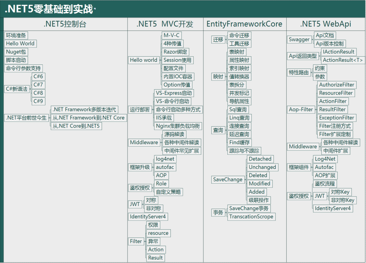
Task: Click the ActionResult<T> node
Action: pyautogui.click(x=343, y=60)
